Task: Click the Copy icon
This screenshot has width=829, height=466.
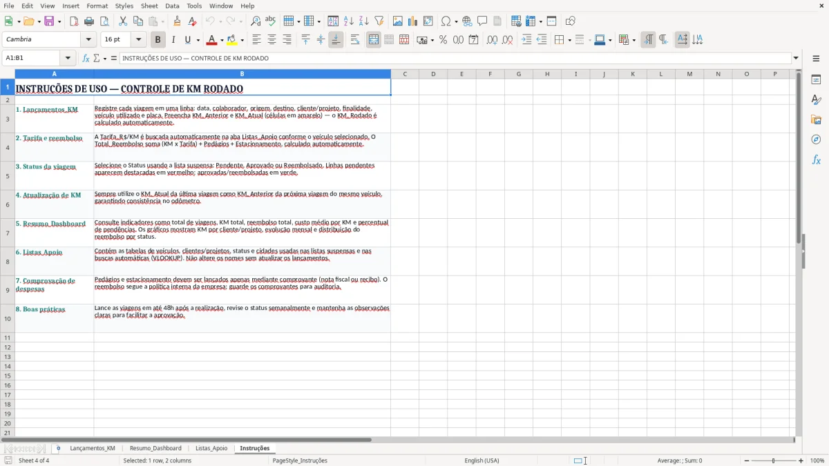Action: click(138, 21)
